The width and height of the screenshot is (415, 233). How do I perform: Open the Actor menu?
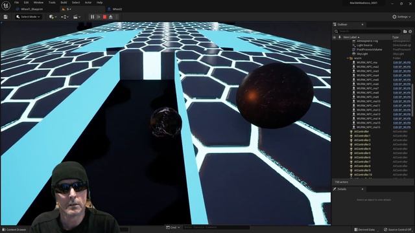click(x=88, y=3)
